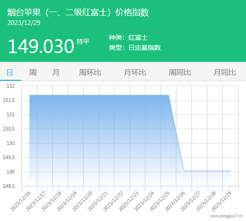Viewport: 246px width, 221px height.
Task: Click the 种类：红富士 label
Action: [128, 38]
